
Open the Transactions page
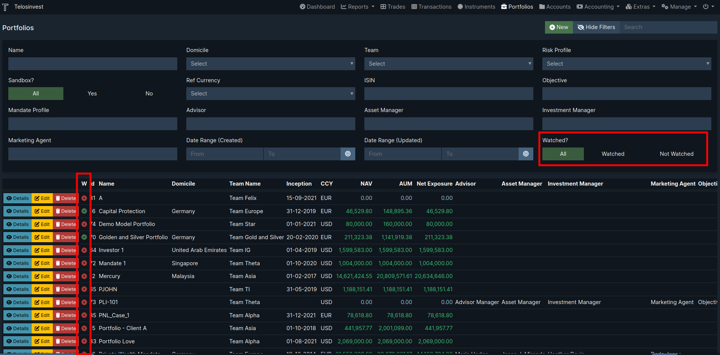pos(431,7)
